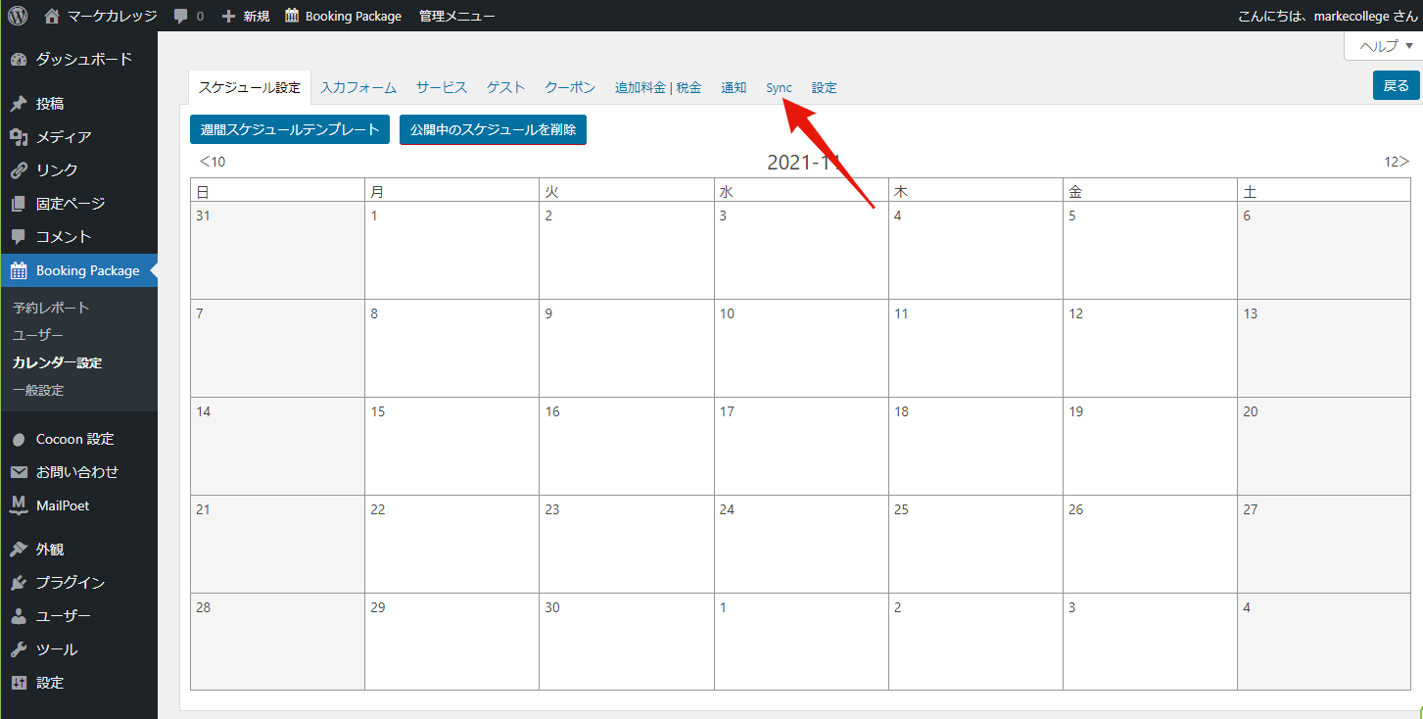
Task: Click the sidebar 設定 sliders icon
Action: 19,683
